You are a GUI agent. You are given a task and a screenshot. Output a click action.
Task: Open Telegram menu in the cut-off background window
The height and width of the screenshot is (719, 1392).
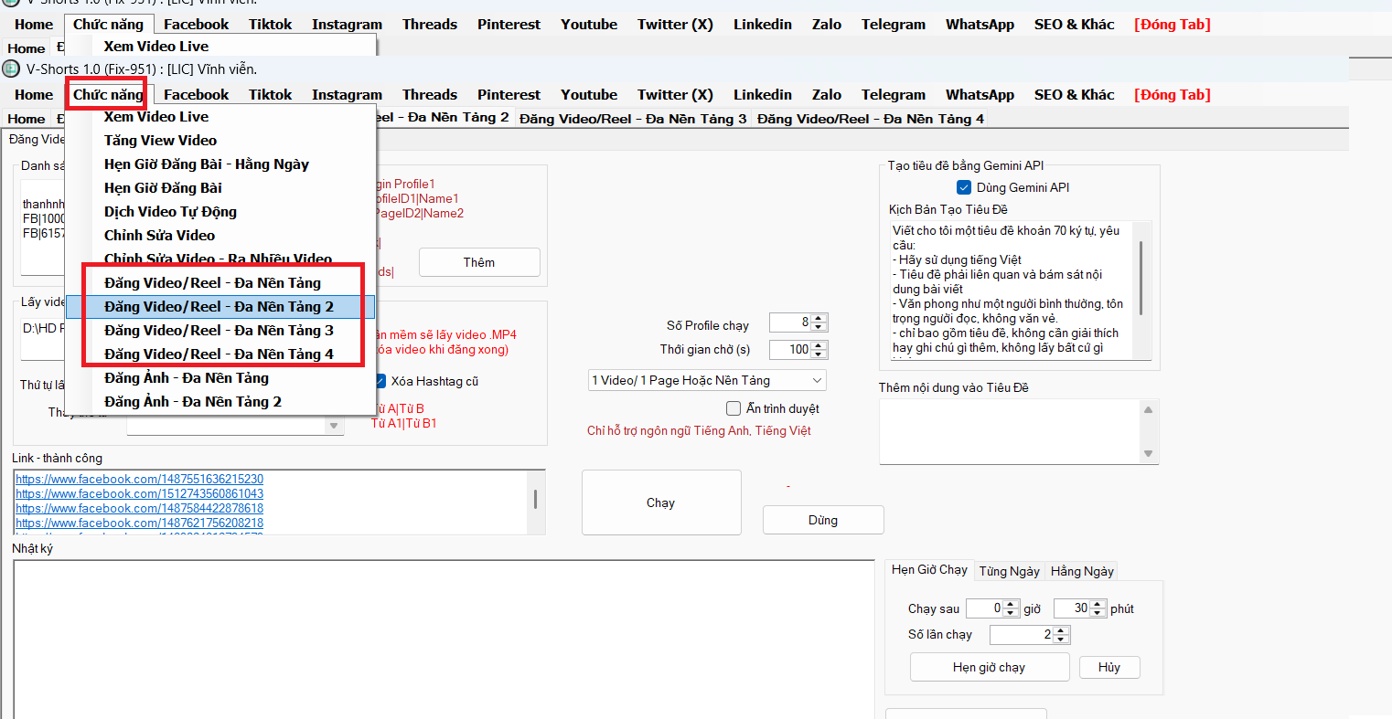click(x=894, y=25)
